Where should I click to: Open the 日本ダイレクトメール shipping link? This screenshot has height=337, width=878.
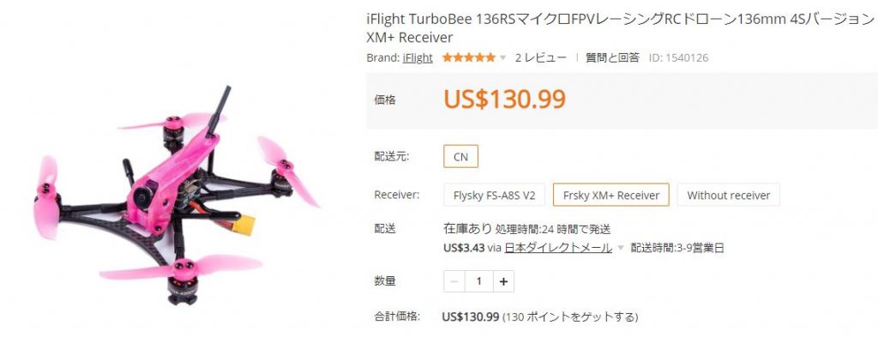[x=557, y=248]
